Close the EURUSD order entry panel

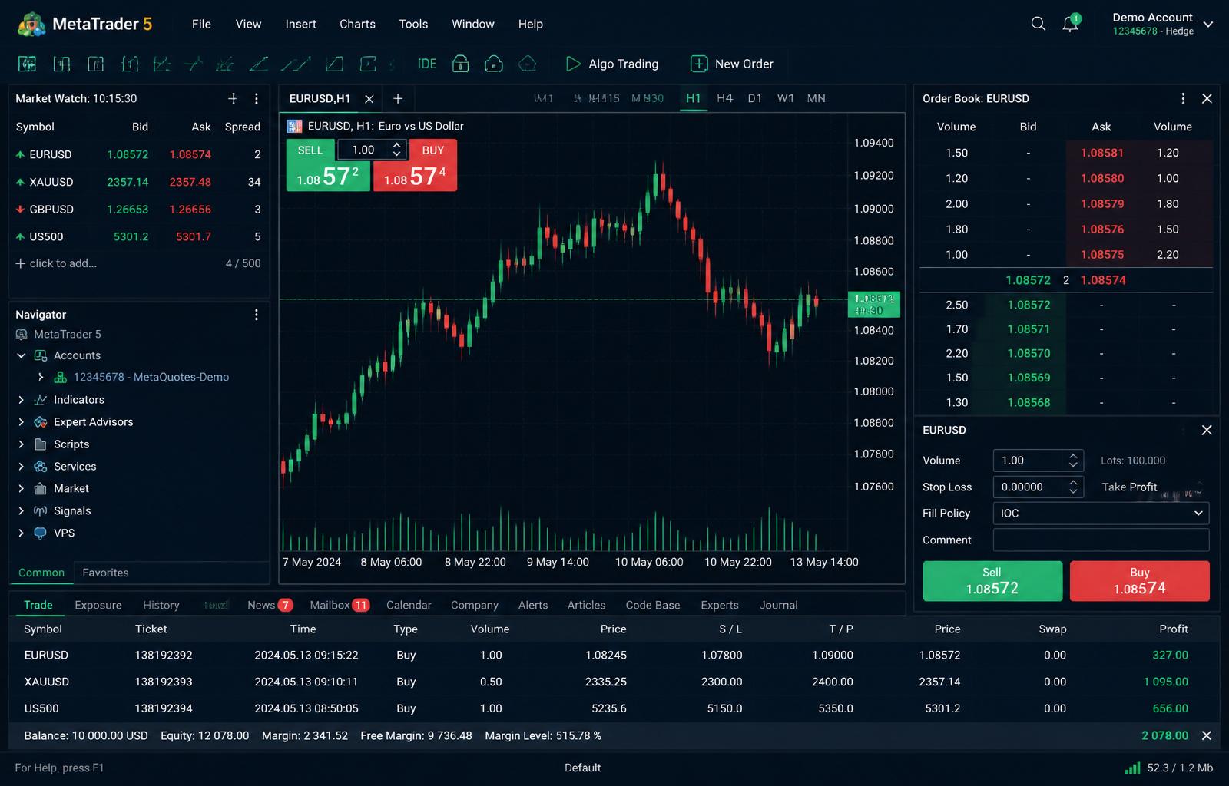[x=1207, y=430]
